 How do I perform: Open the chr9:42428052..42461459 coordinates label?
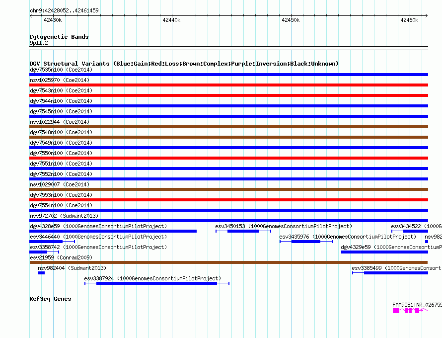point(64,10)
